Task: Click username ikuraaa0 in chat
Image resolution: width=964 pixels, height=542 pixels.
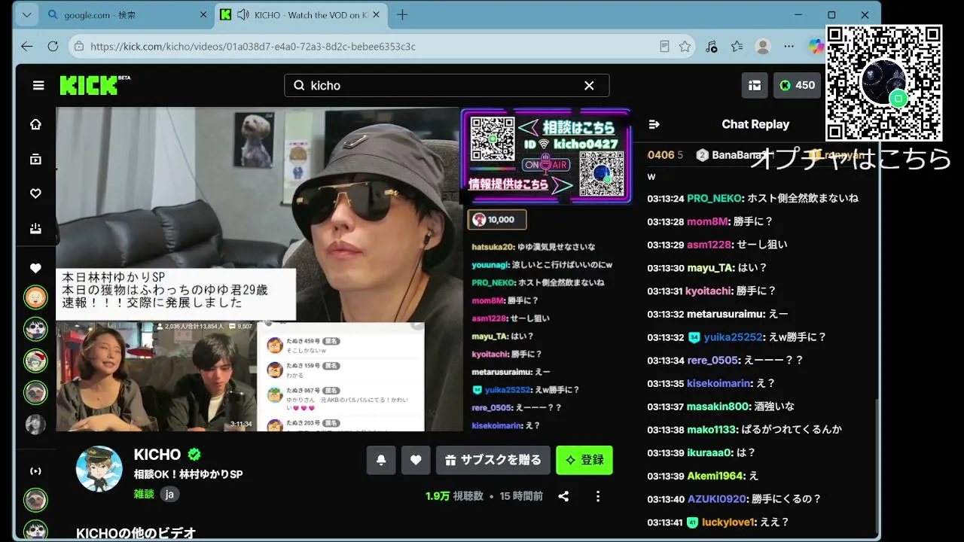Action: pyautogui.click(x=709, y=452)
